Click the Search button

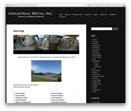click(116, 29)
